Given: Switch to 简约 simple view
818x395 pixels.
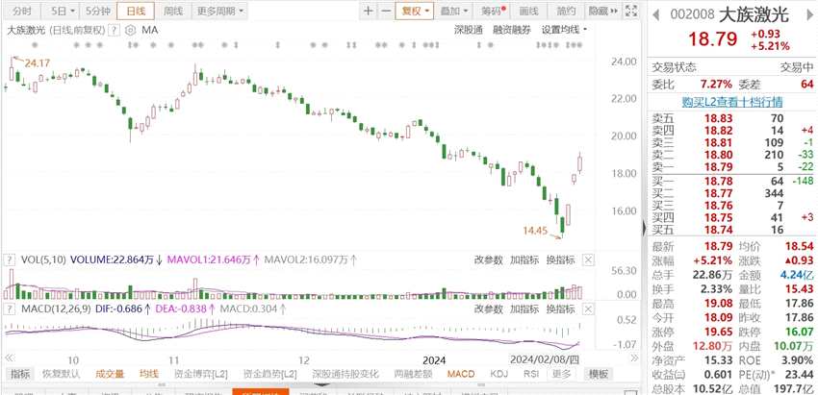Looking at the screenshot, I should point(566,11).
